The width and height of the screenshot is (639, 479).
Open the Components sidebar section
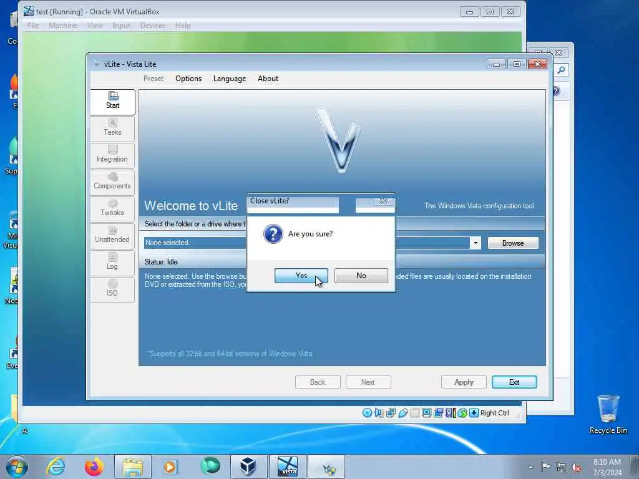[112, 182]
